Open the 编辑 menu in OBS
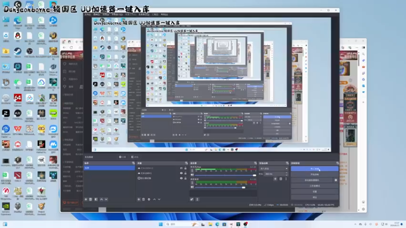 (96, 15)
